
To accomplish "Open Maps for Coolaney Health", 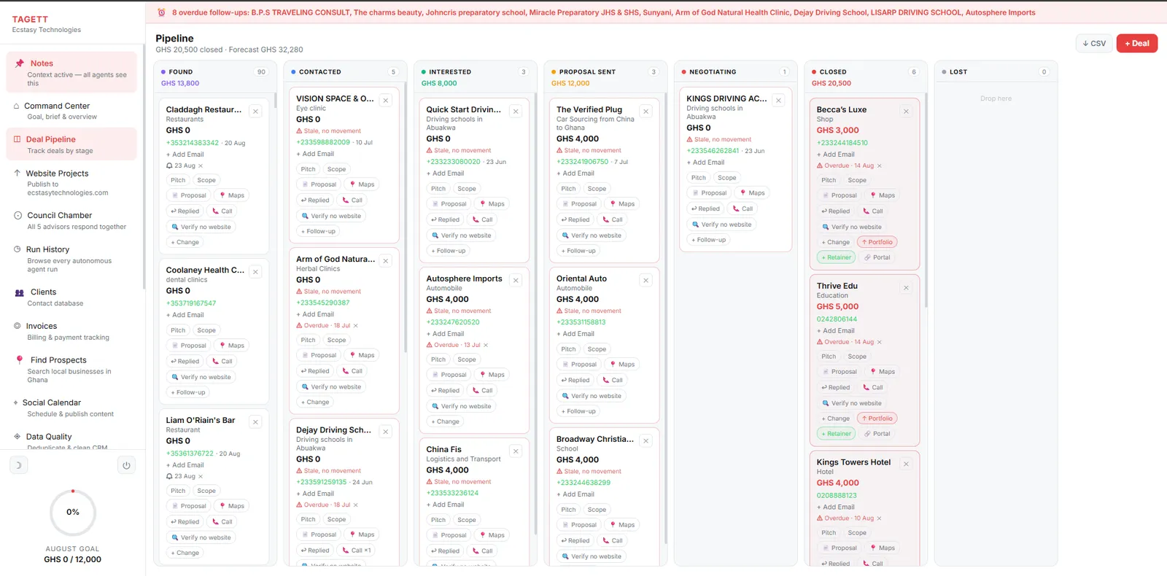I will point(231,346).
